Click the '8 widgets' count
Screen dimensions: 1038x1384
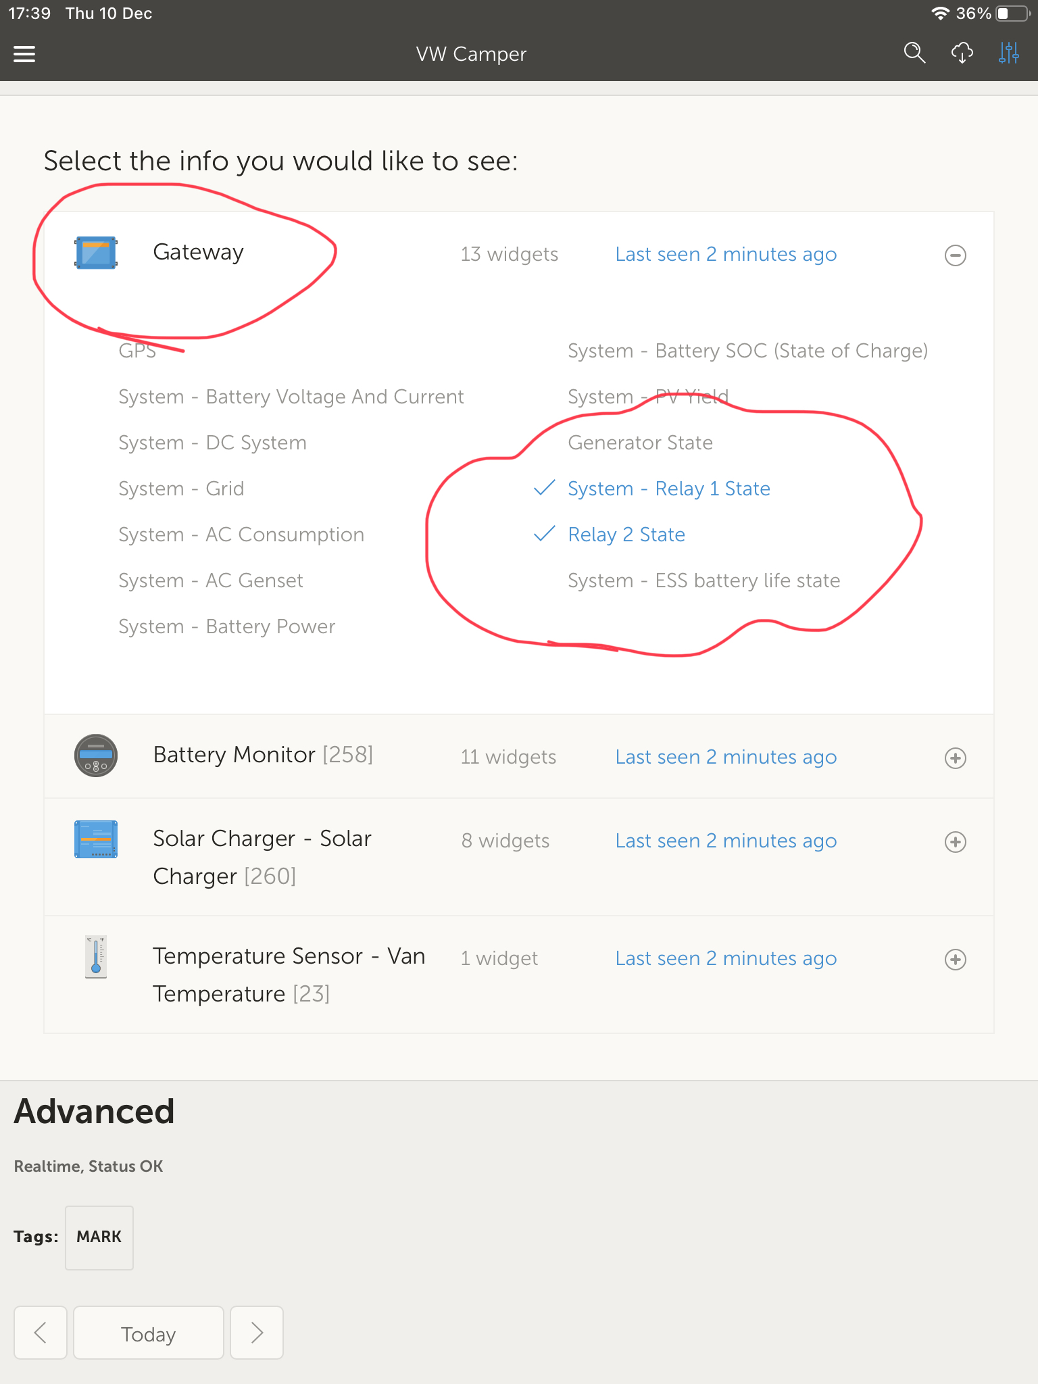pos(505,841)
